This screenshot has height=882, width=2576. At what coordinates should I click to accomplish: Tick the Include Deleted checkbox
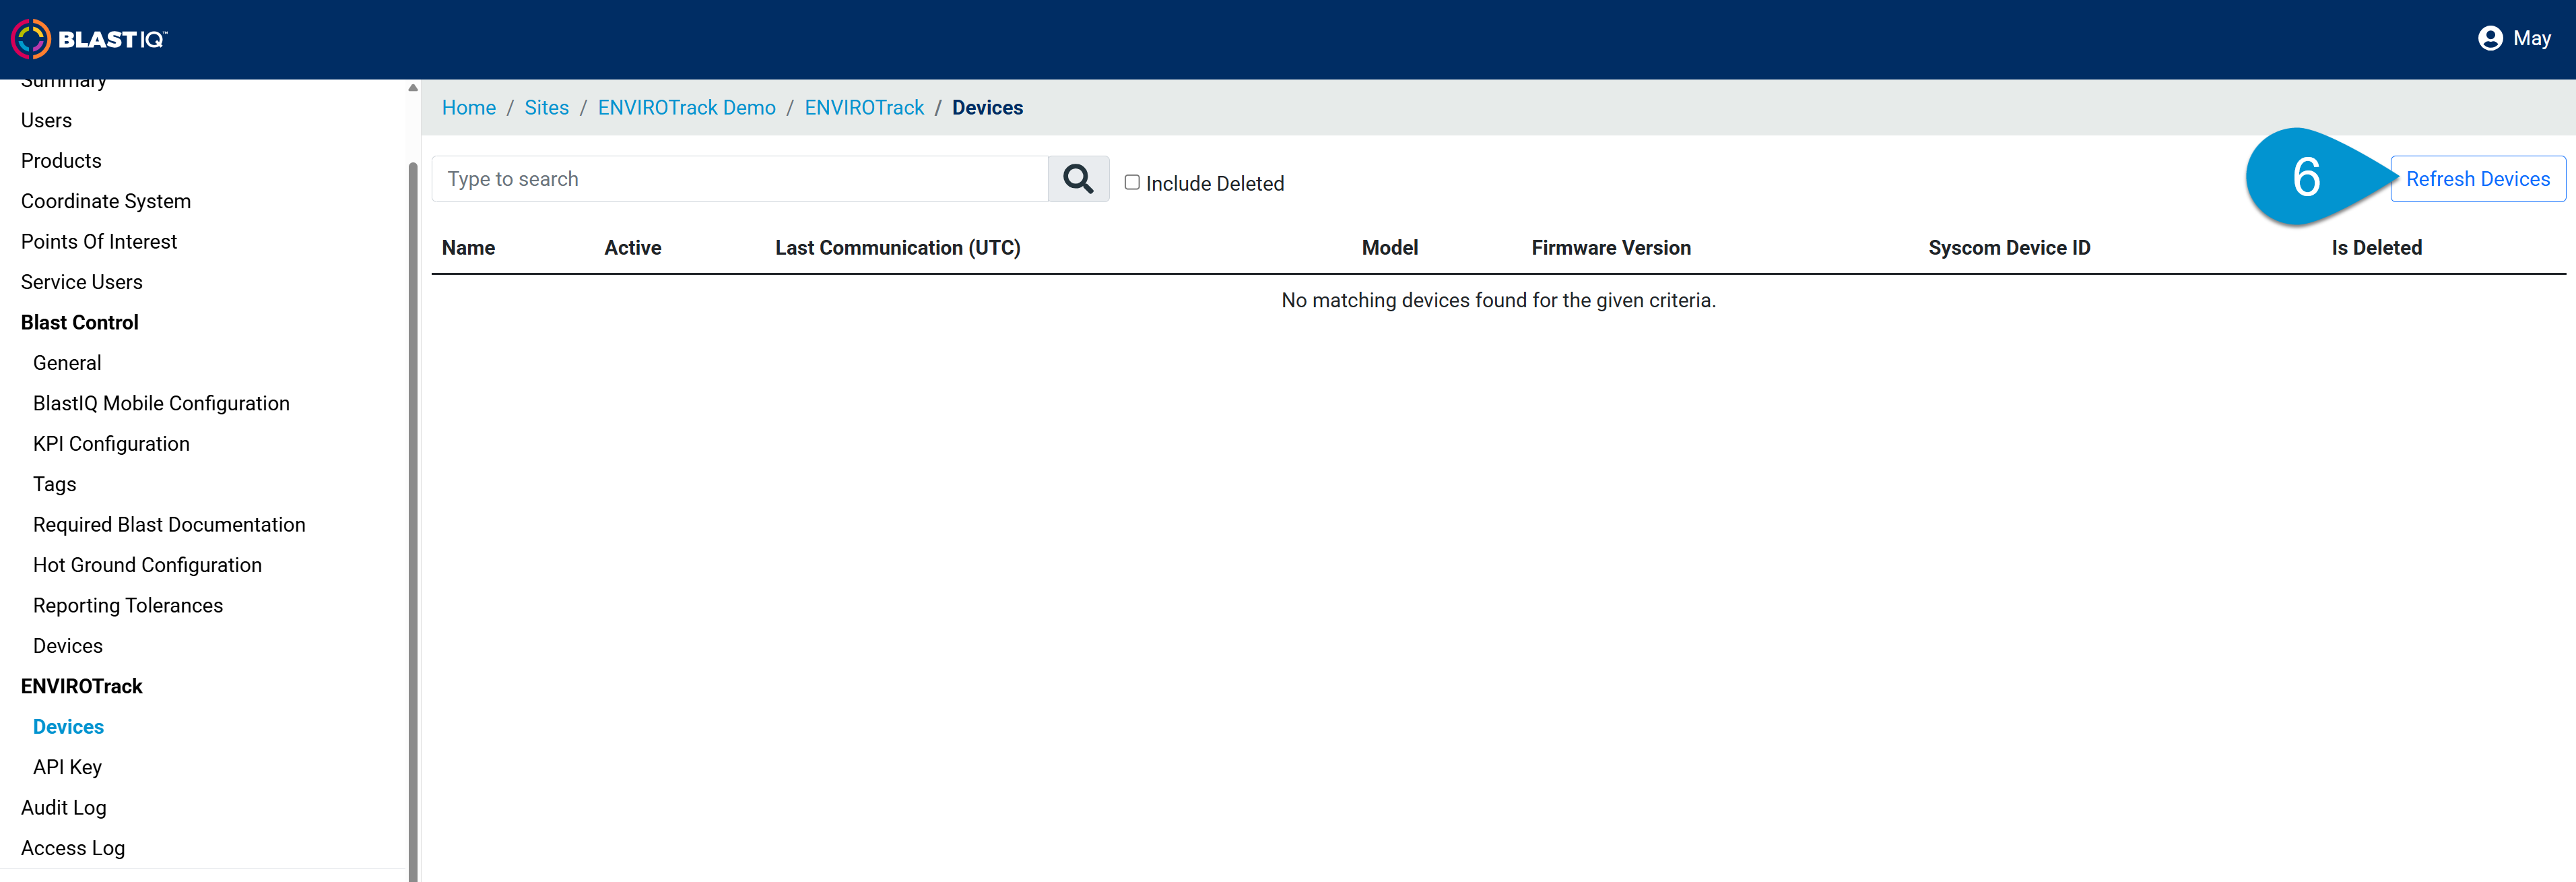pyautogui.click(x=1132, y=182)
